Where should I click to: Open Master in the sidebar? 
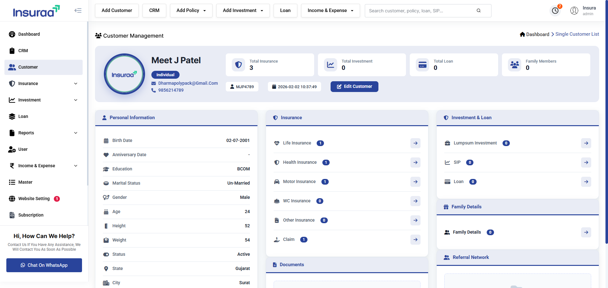click(43, 182)
